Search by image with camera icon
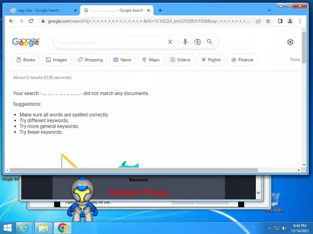 tap(197, 42)
